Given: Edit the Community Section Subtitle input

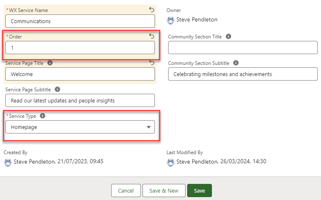Looking at the screenshot, I should tap(243, 74).
